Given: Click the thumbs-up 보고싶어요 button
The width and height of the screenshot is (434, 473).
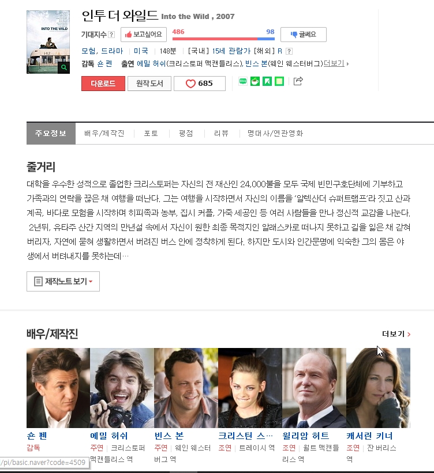Looking at the screenshot, I should [x=144, y=35].
